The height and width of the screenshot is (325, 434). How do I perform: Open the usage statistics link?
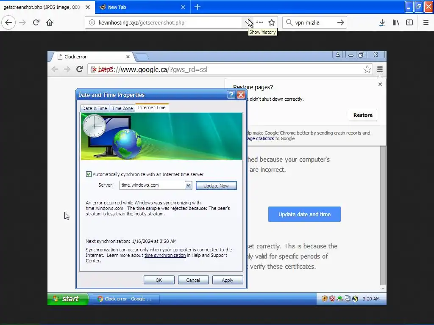[261, 138]
